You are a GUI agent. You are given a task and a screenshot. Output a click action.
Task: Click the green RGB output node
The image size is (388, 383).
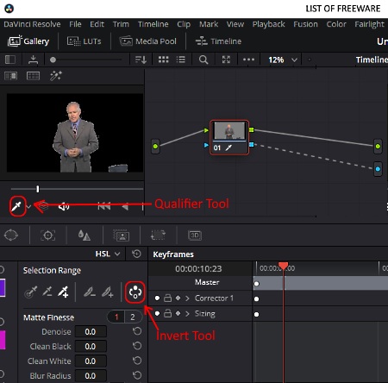(378, 146)
